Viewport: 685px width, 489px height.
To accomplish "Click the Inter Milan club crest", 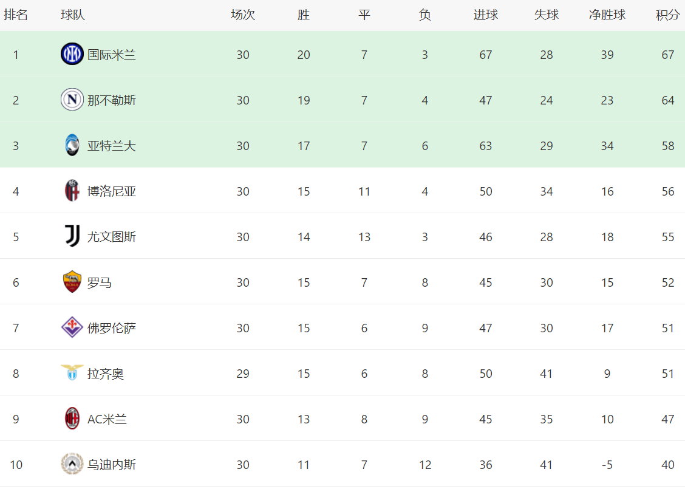I will coord(72,55).
